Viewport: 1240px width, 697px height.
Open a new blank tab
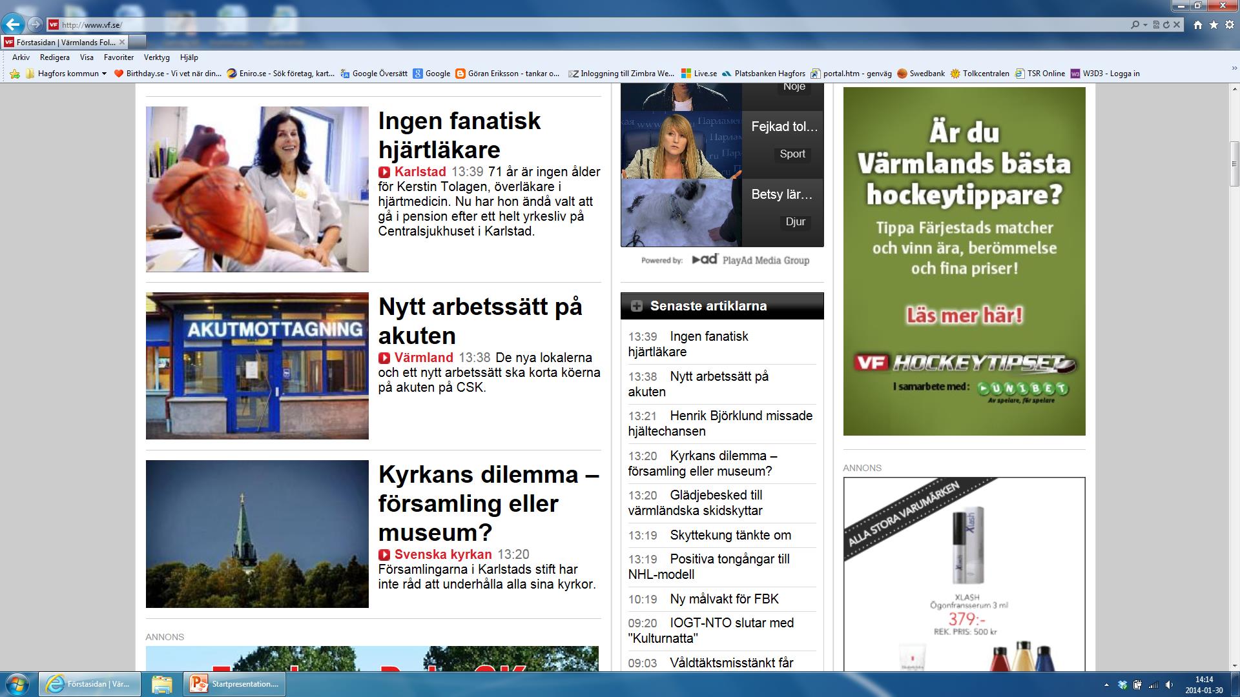pyautogui.click(x=138, y=42)
